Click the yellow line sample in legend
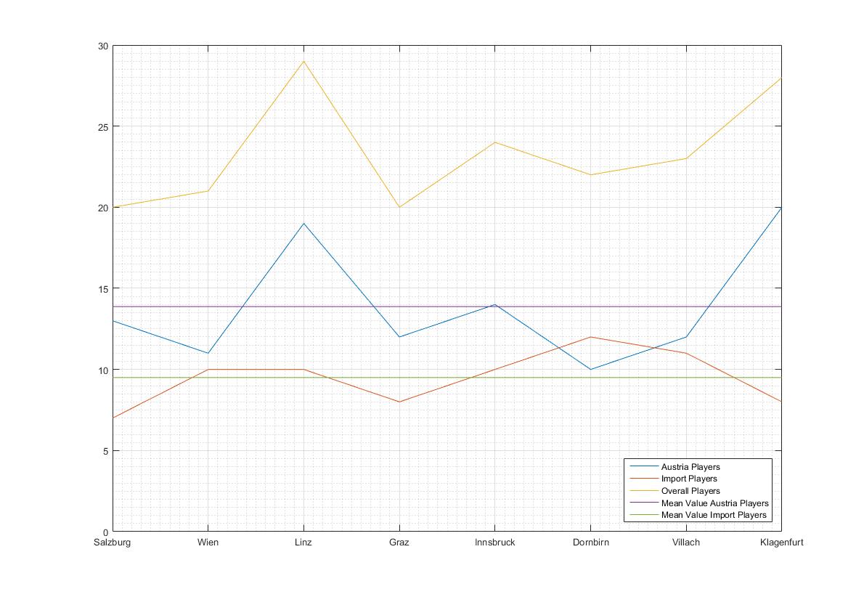 [x=643, y=491]
